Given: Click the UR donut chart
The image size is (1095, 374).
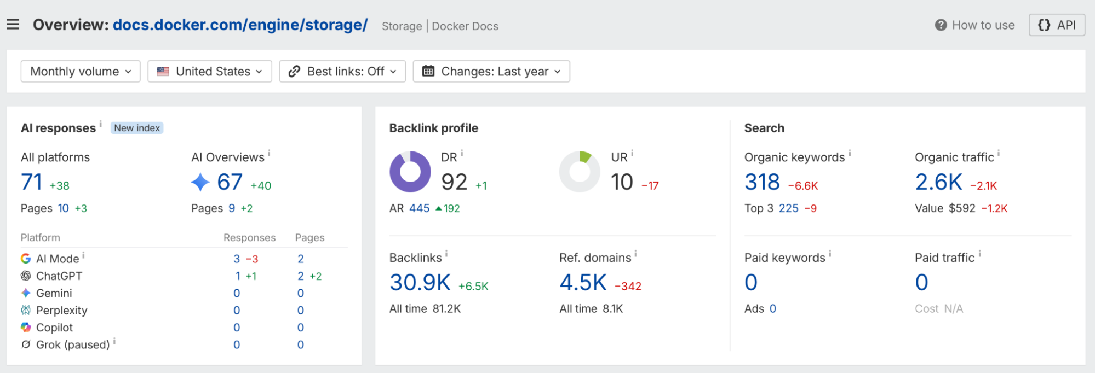Looking at the screenshot, I should 580,172.
